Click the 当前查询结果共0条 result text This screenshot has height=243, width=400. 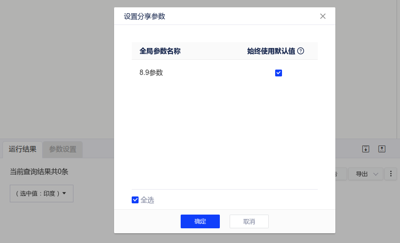coord(39,172)
